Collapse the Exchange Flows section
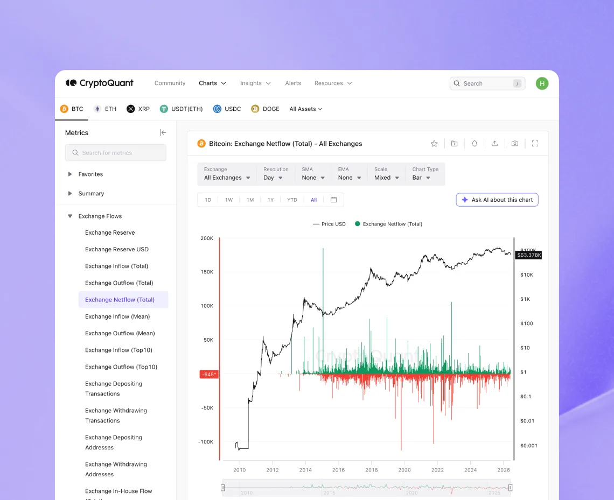Image resolution: width=614 pixels, height=500 pixels. pos(95,216)
